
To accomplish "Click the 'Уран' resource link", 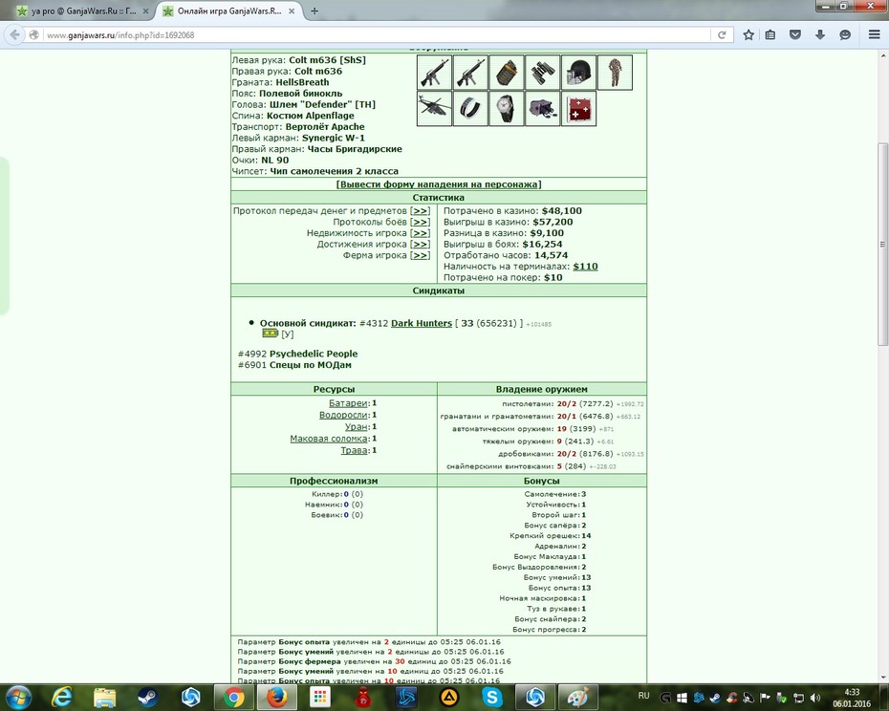I will point(357,427).
